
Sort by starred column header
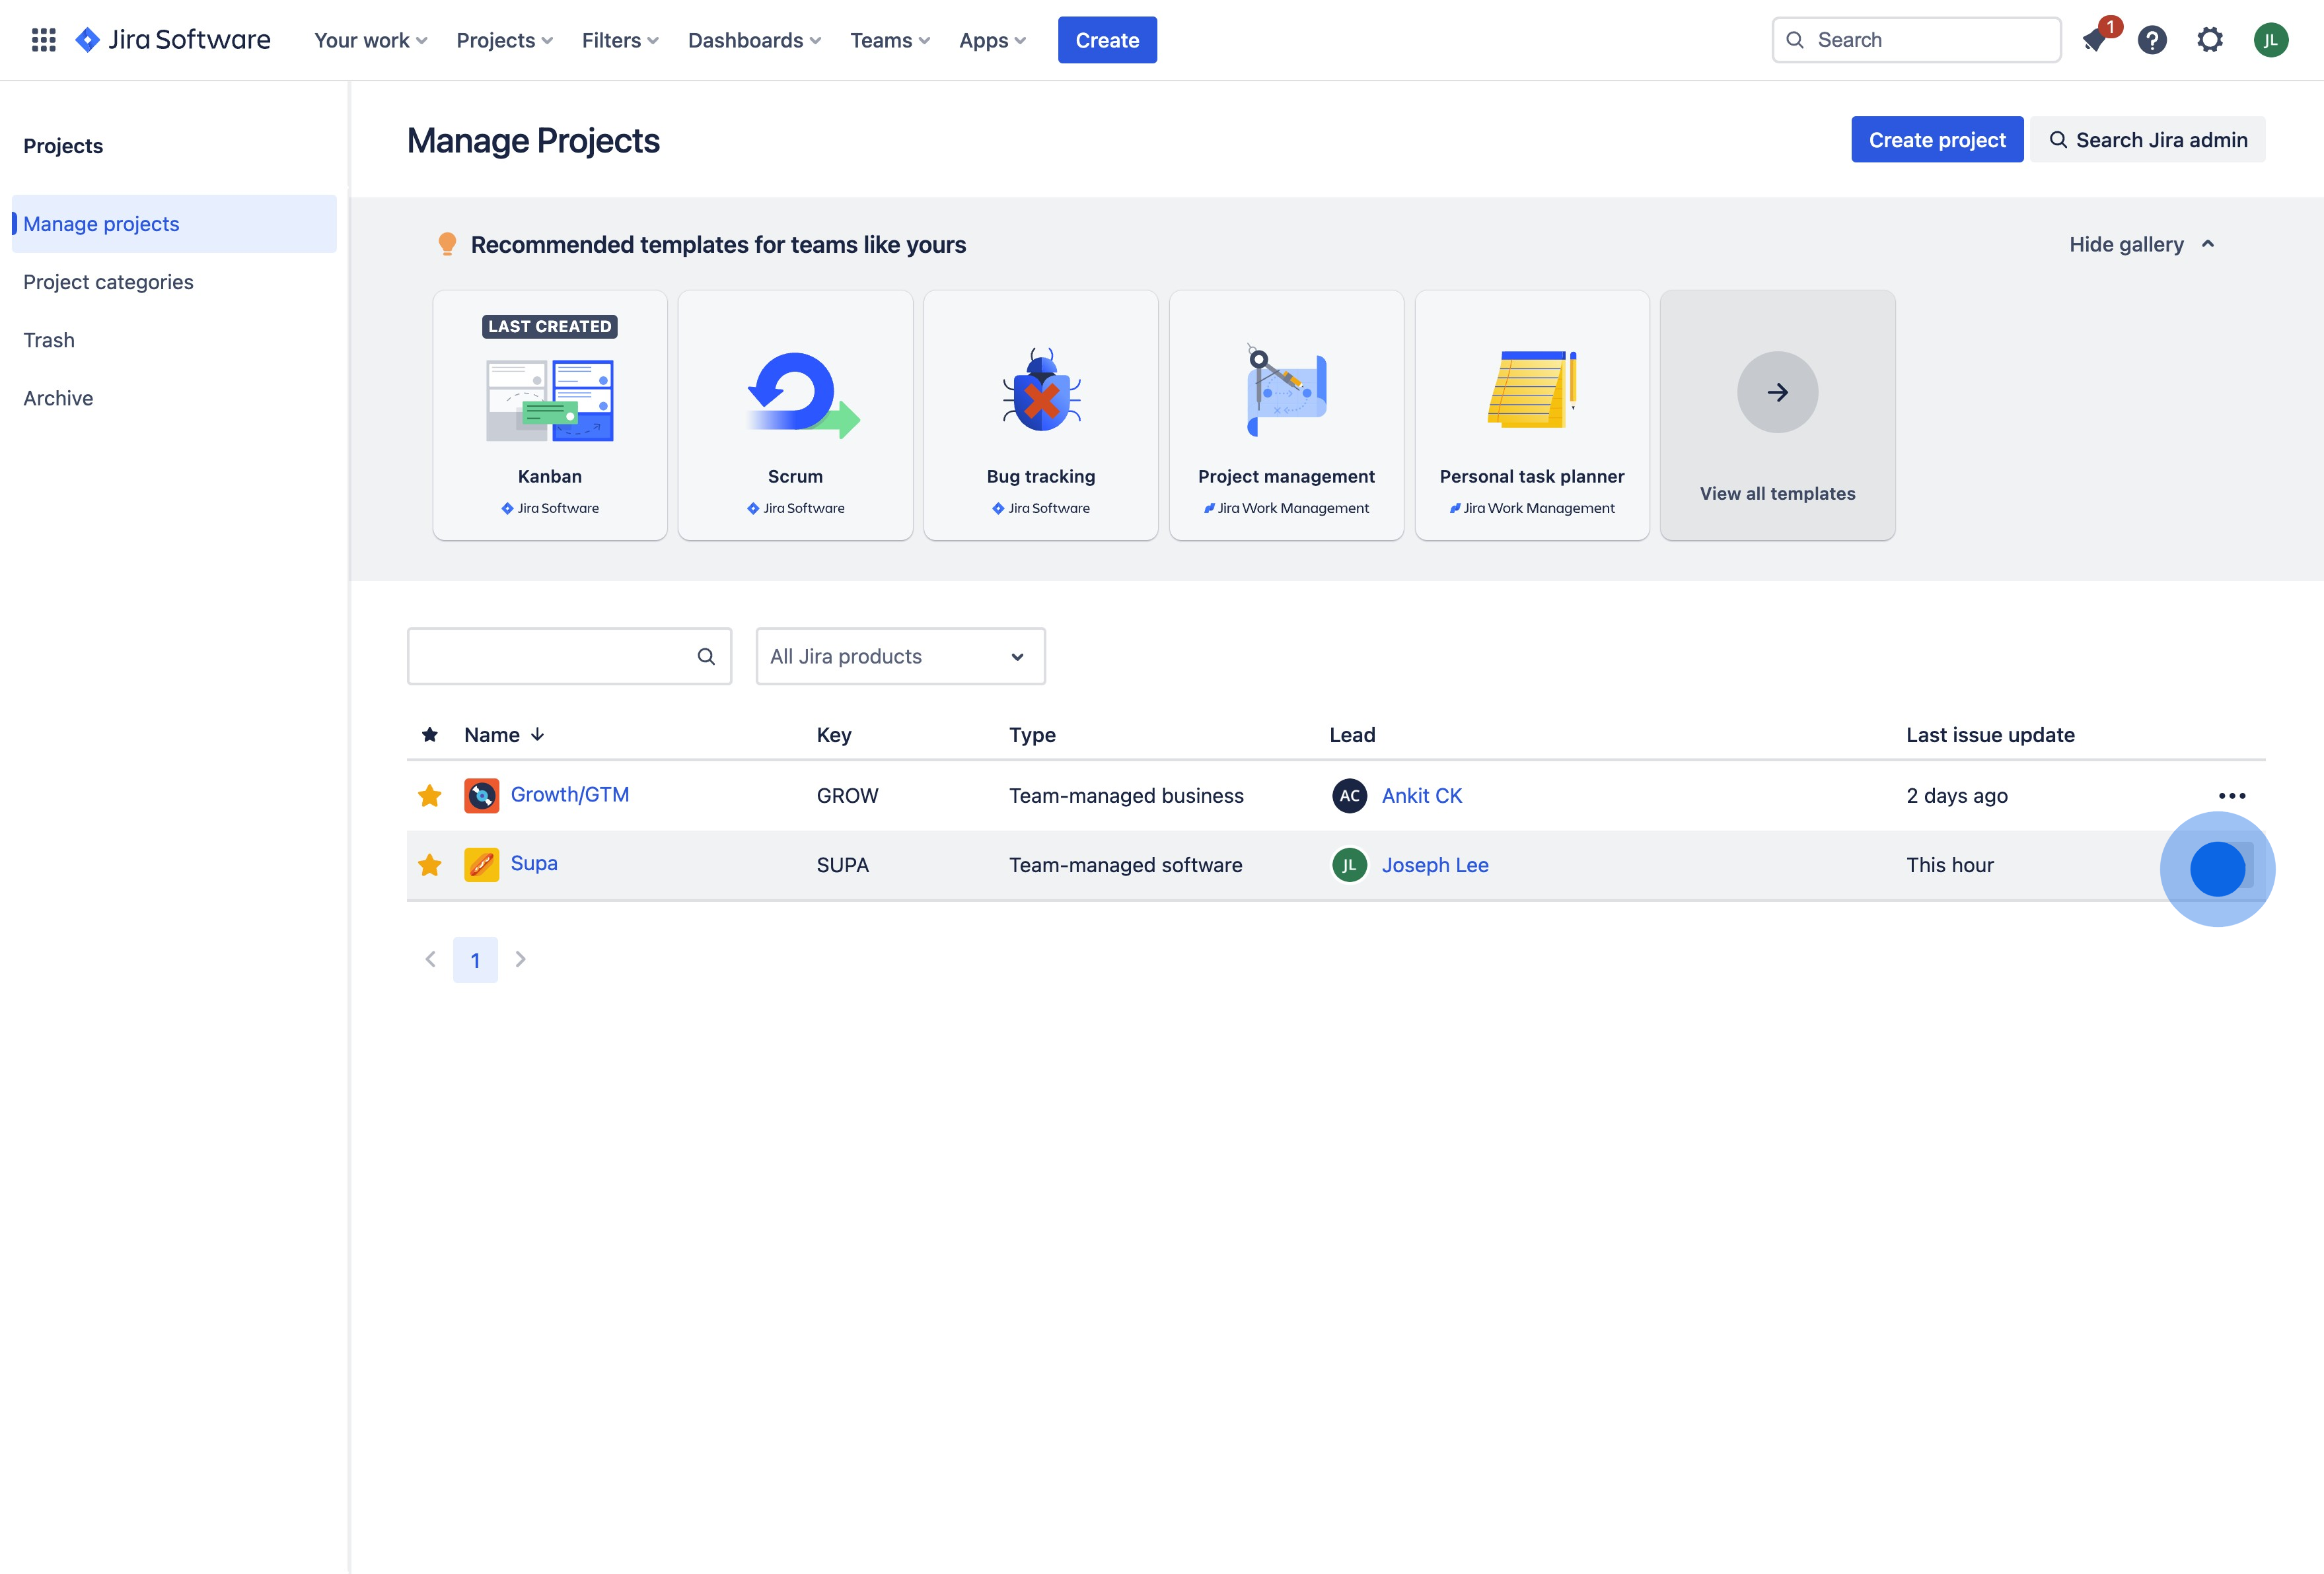430,735
